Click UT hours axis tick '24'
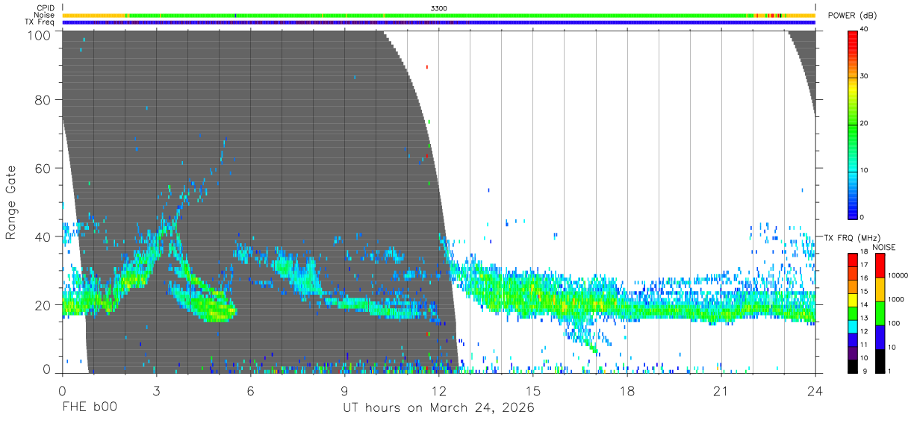 tap(815, 390)
